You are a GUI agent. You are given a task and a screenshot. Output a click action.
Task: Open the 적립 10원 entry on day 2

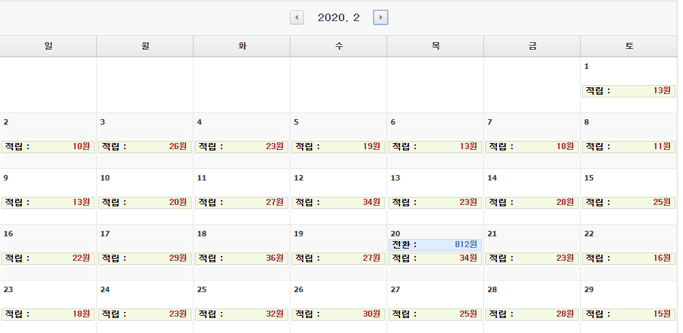(48, 146)
